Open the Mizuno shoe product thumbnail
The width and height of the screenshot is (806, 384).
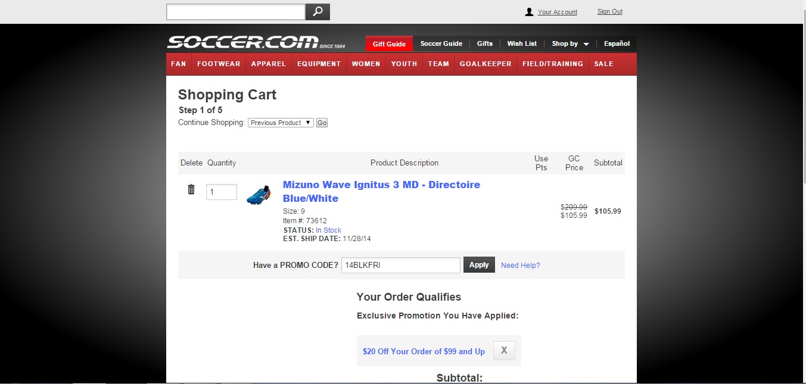[x=259, y=195]
